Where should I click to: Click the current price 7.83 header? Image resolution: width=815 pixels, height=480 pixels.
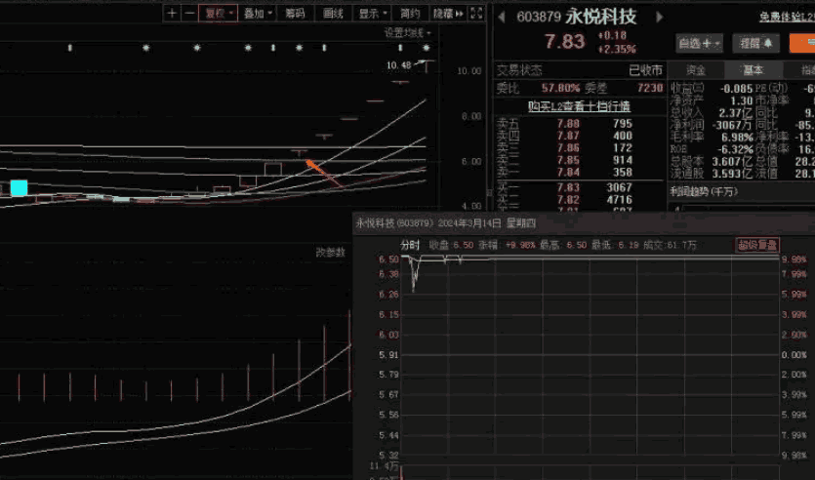click(565, 41)
